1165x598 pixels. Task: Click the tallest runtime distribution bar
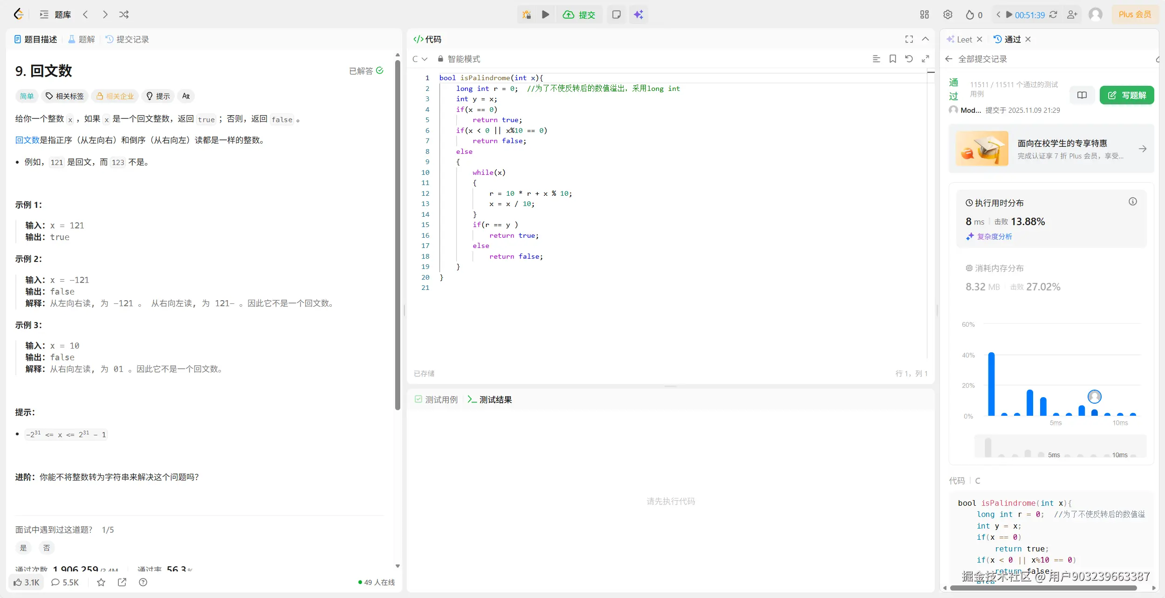click(991, 384)
